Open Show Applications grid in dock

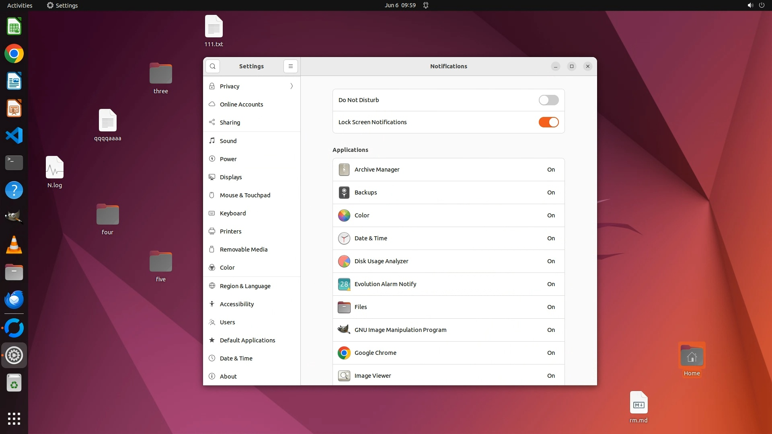[x=14, y=419]
